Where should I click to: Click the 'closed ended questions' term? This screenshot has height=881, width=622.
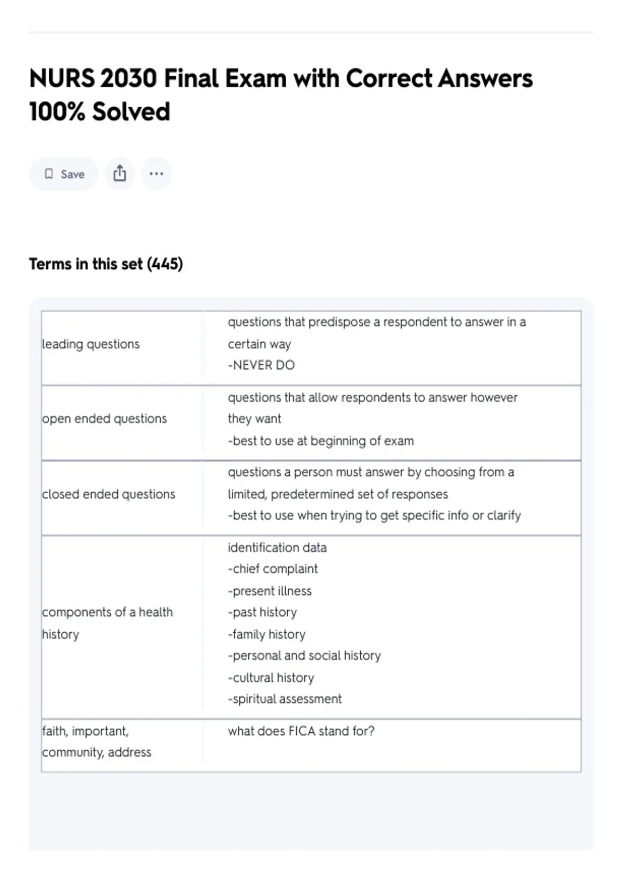(108, 494)
